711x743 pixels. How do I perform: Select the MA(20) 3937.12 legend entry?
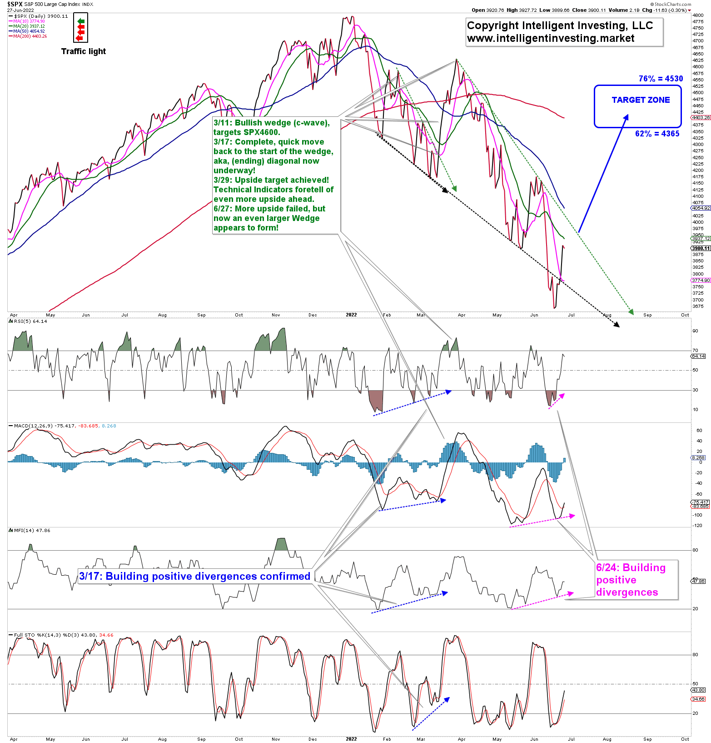[26, 26]
